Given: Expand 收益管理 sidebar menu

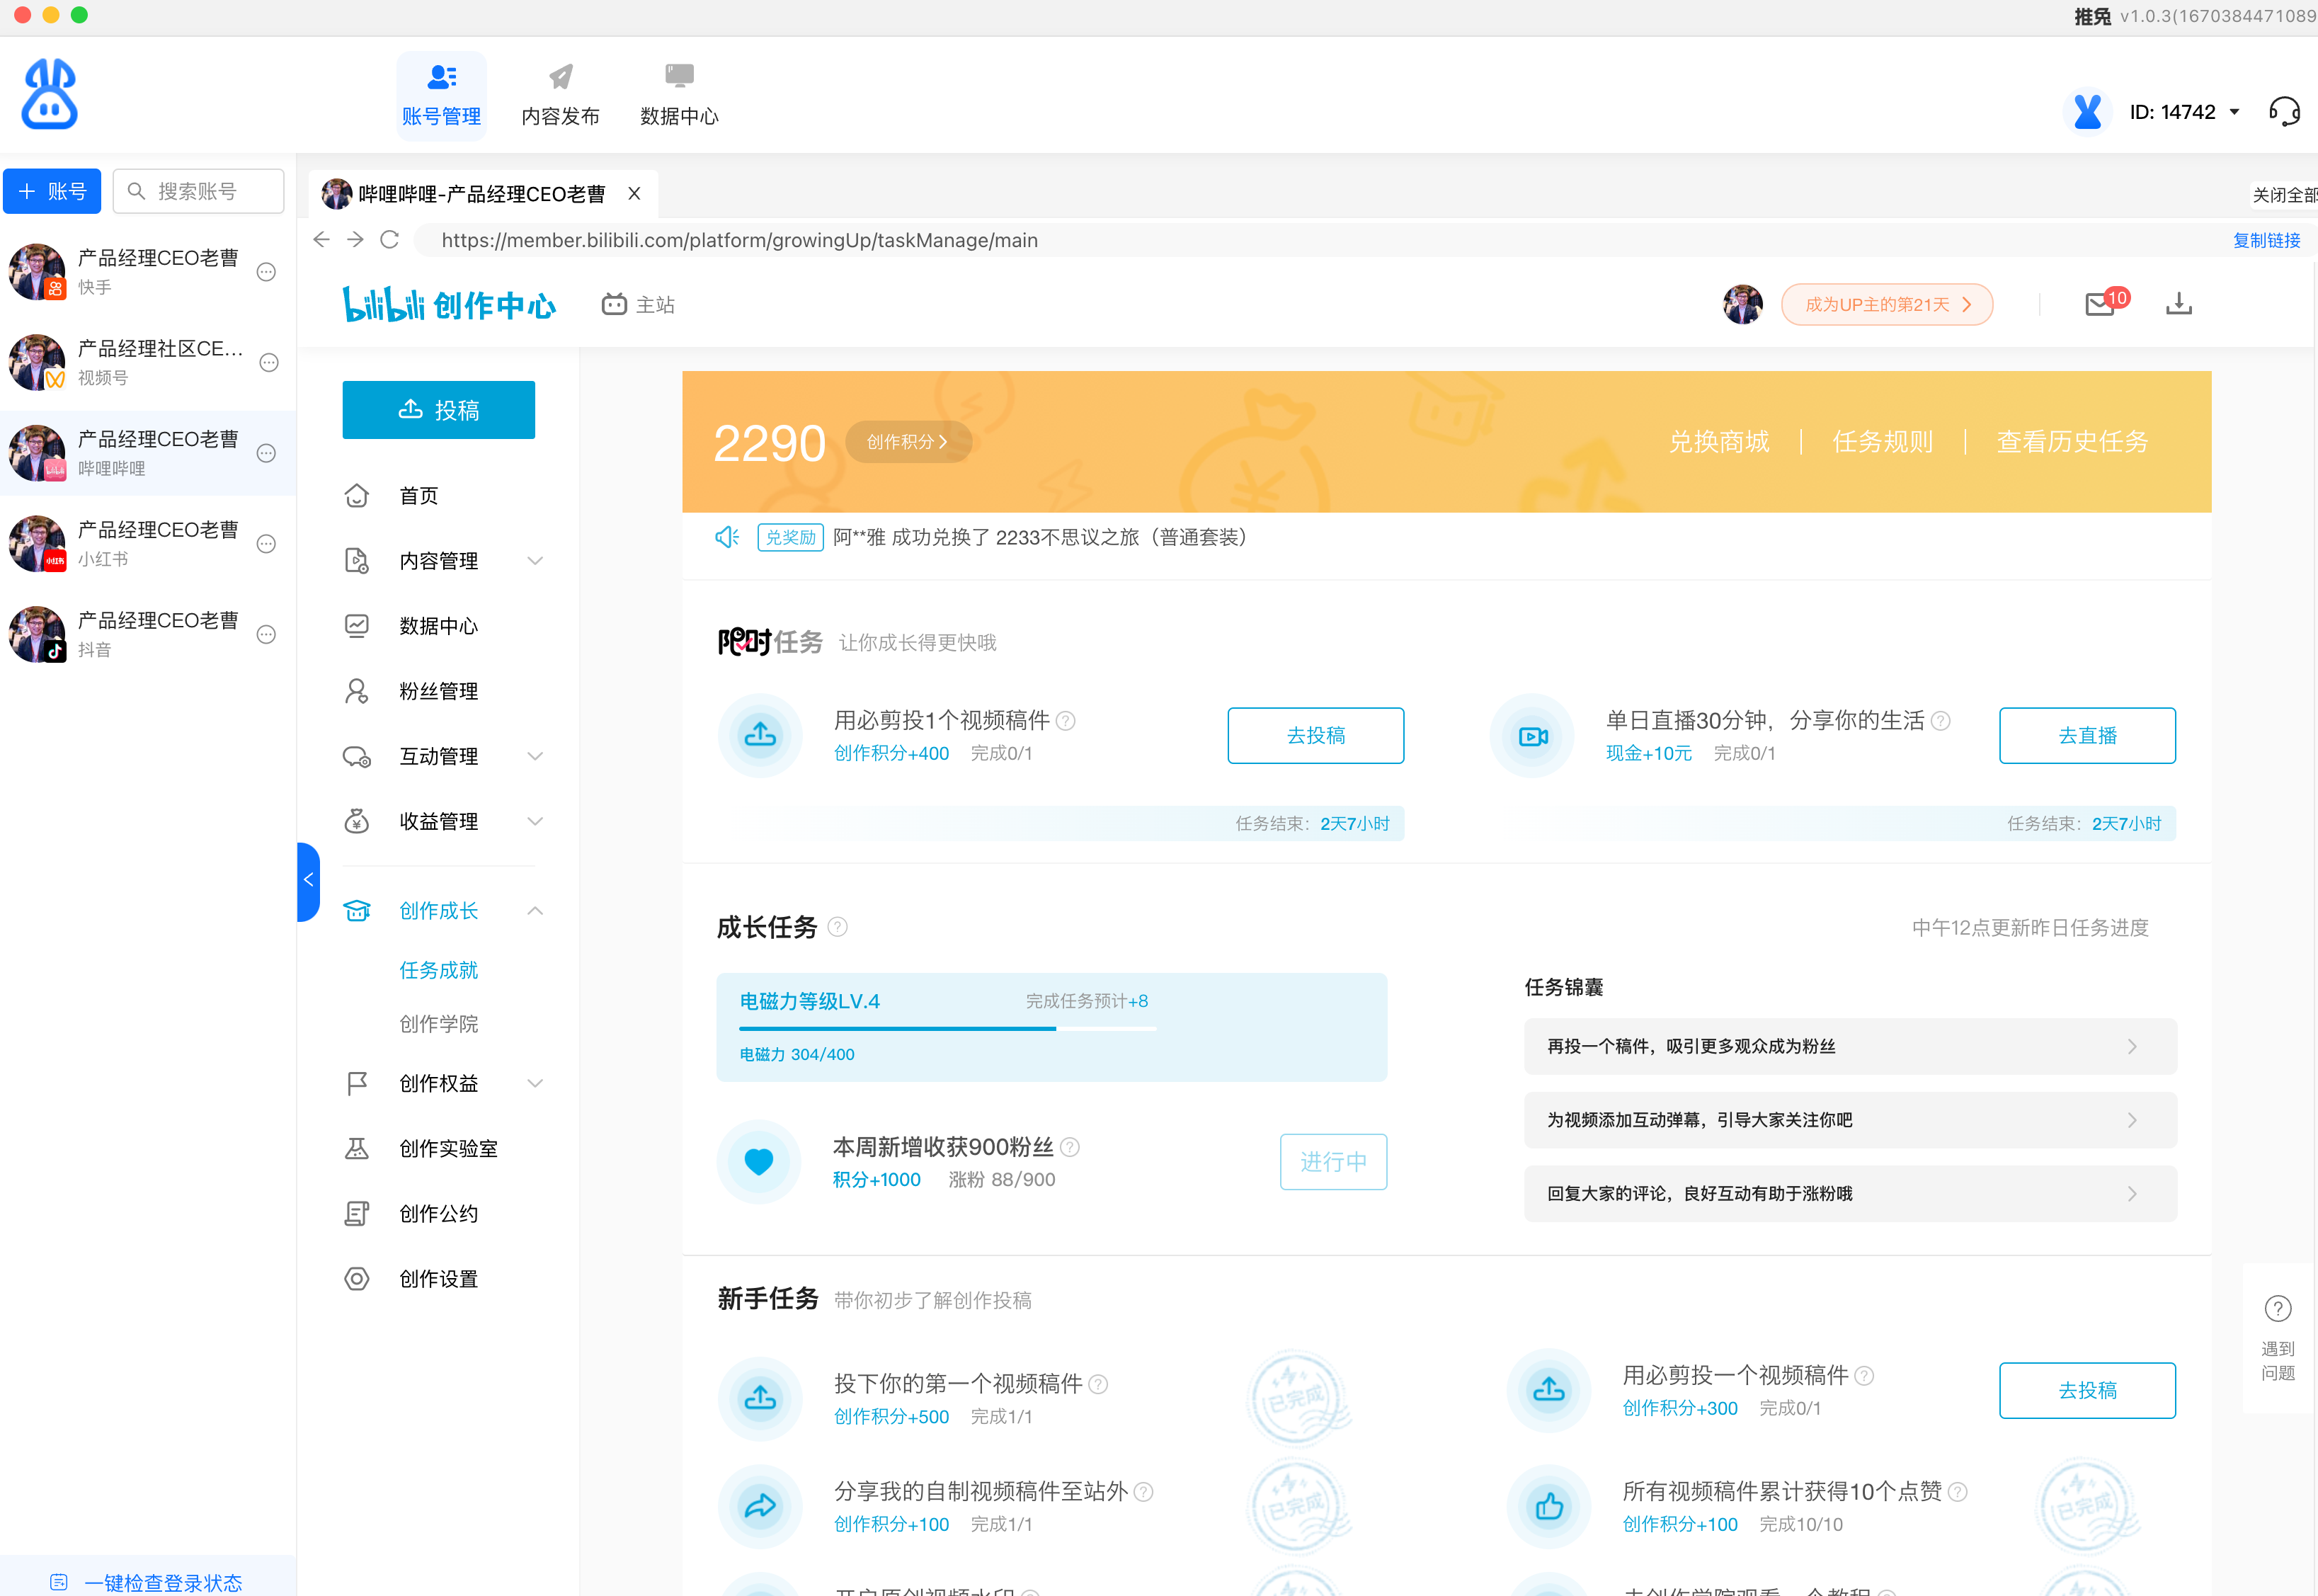Looking at the screenshot, I should point(535,821).
